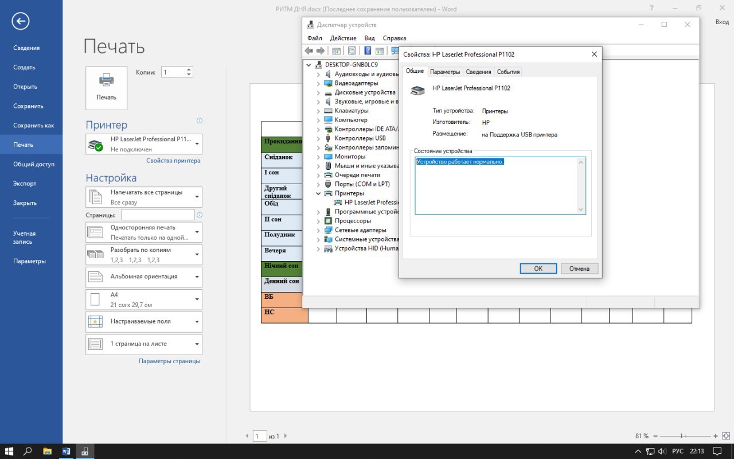
Task: Select Видеоадаптеры device category
Action: pos(357,83)
